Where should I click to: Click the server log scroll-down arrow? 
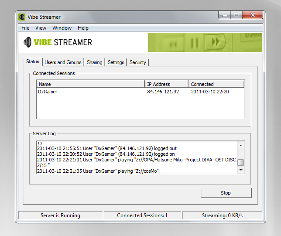point(240,170)
